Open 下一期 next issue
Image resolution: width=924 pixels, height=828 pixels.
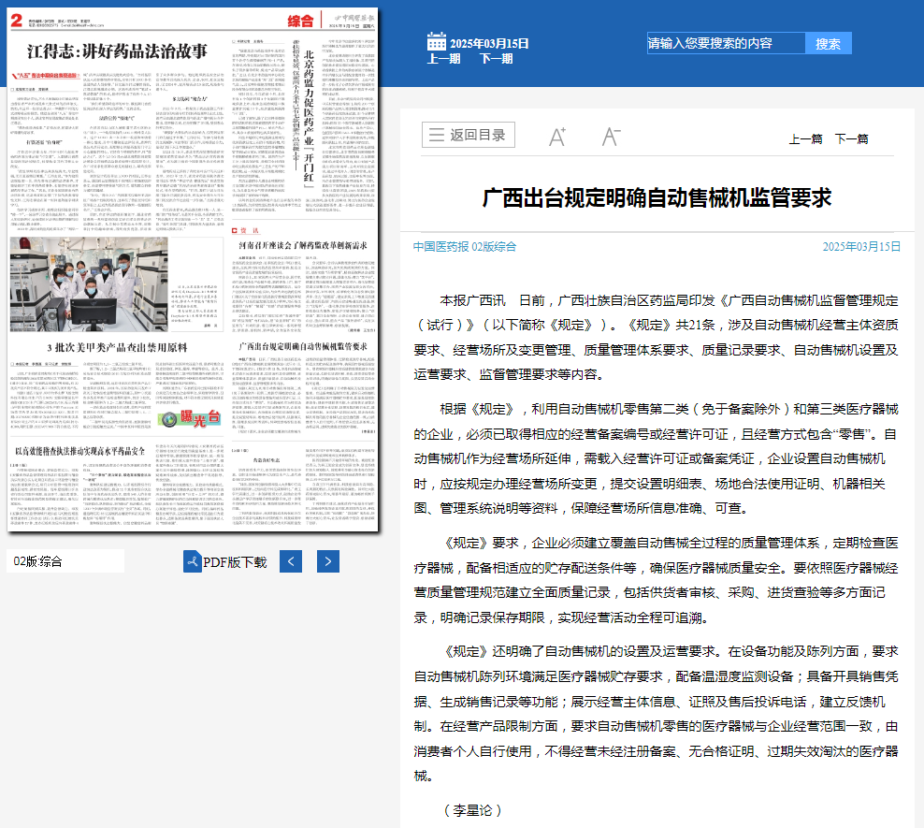click(496, 59)
